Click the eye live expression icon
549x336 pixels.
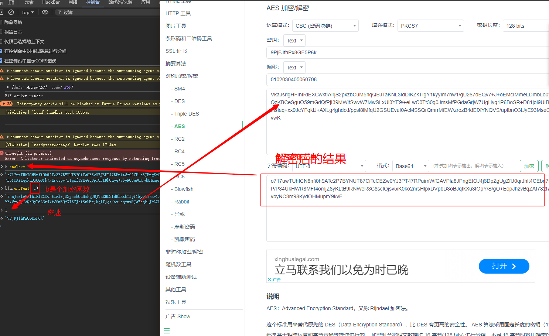[45, 12]
